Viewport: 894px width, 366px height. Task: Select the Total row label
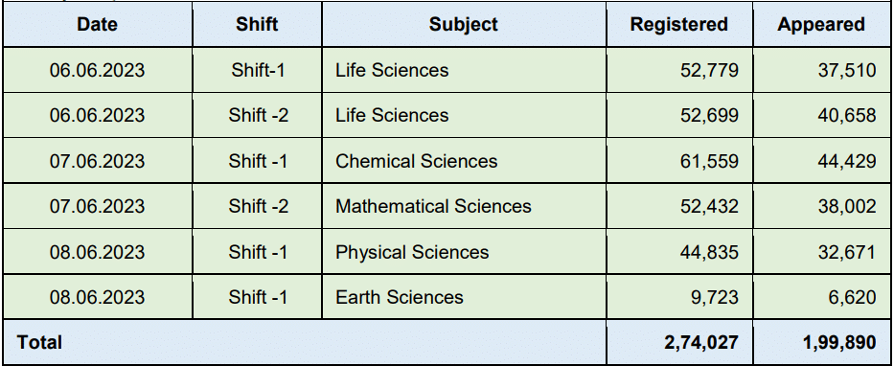coord(39,342)
